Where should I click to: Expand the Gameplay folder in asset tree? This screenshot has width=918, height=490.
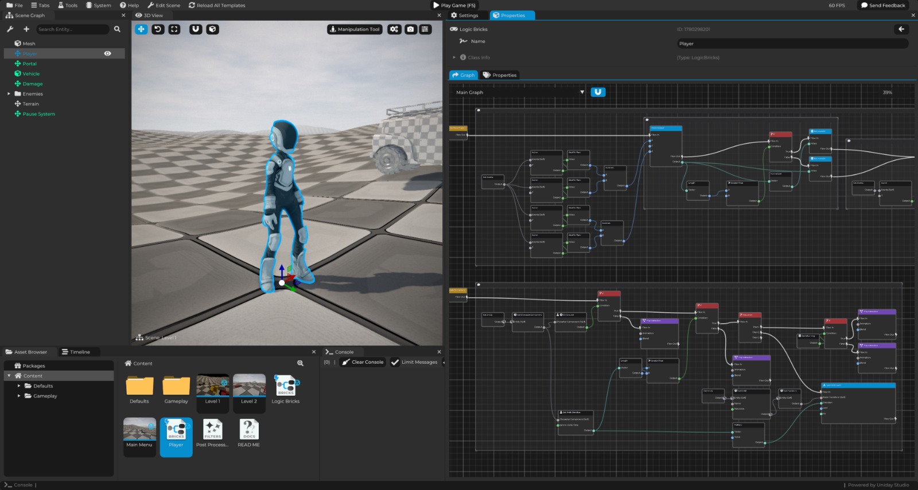pyautogui.click(x=19, y=396)
